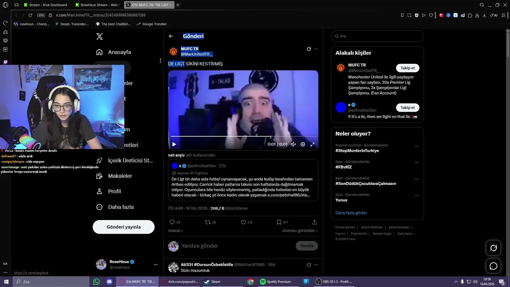Image resolution: width=510 pixels, height=287 pixels.
Task: Open Profil in sidebar
Action: pos(108,191)
